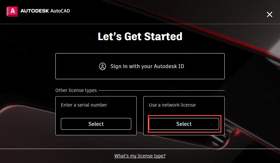Close the Let's Get Started dialog
The height and width of the screenshot is (163, 280).
[x=270, y=14]
